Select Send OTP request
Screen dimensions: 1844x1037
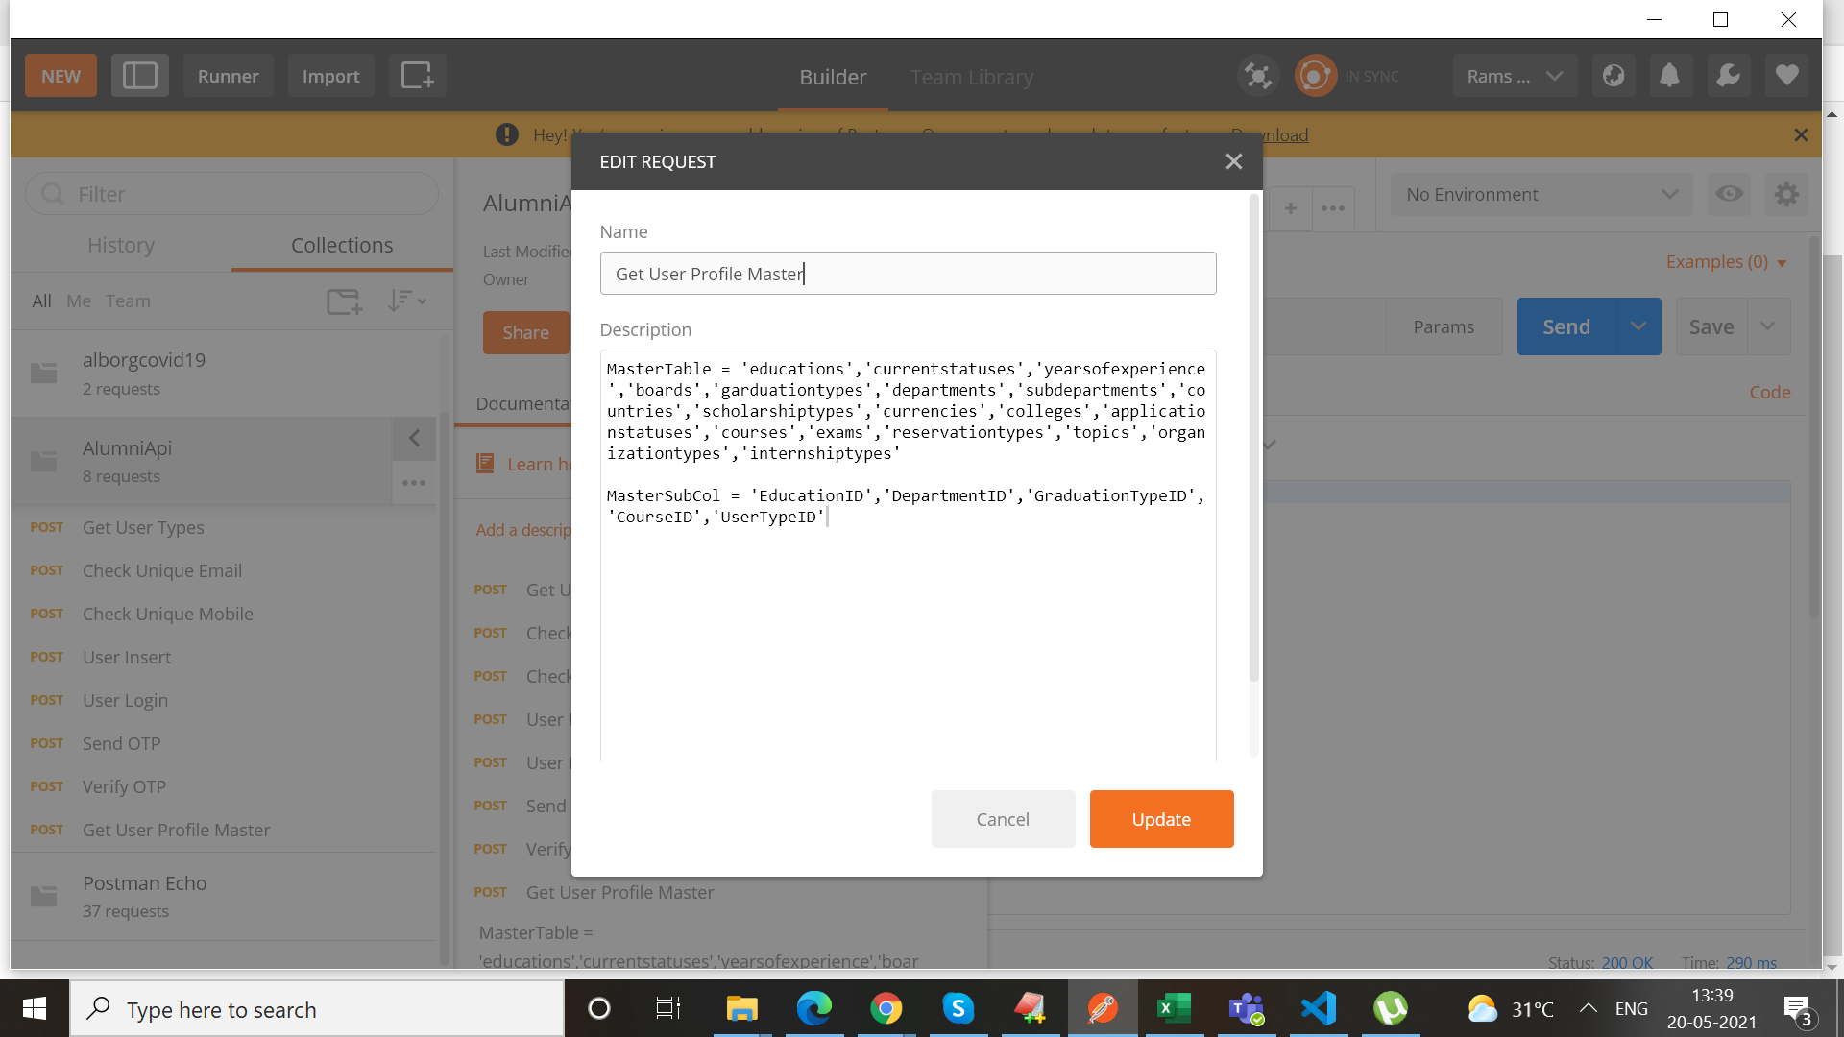122,743
